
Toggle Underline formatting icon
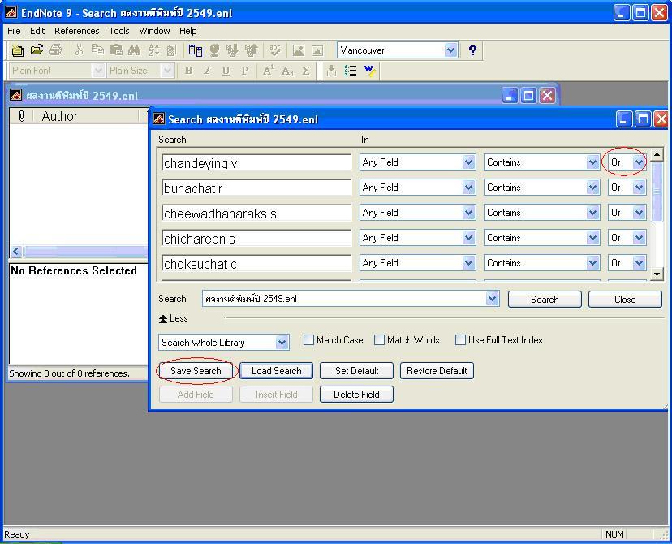226,71
